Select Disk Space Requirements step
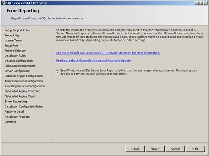The image size is (209, 156). coord(20,66)
